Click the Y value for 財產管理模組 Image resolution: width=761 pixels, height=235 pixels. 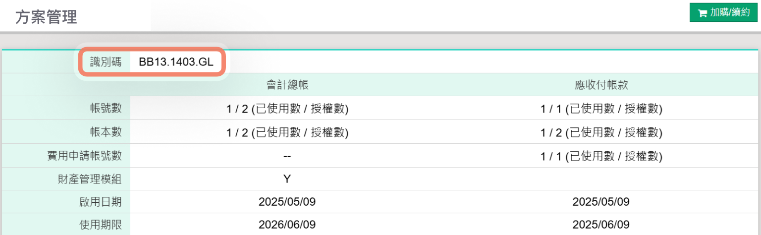pyautogui.click(x=287, y=179)
